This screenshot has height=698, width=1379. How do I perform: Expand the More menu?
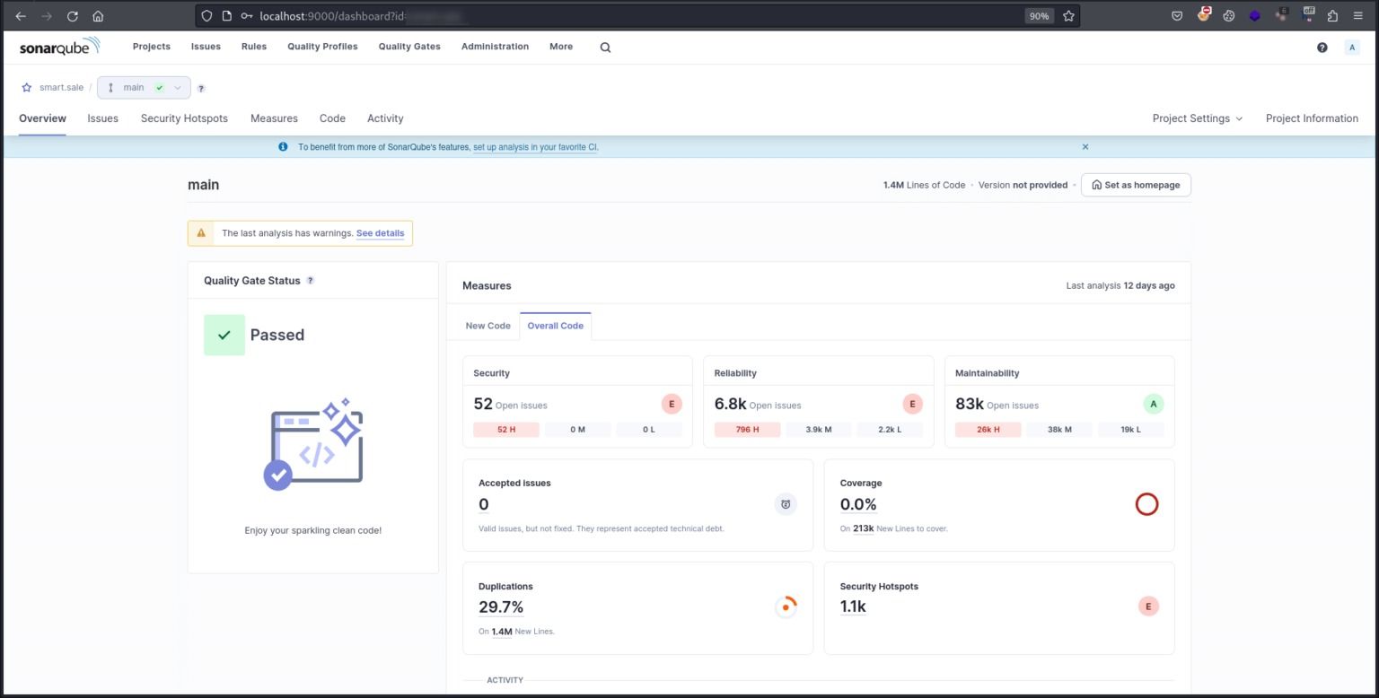(561, 47)
